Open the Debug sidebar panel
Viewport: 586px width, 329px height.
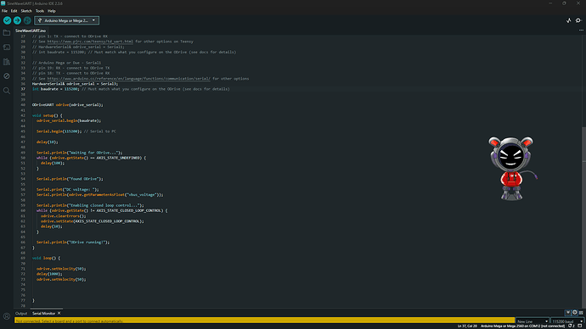pos(6,76)
